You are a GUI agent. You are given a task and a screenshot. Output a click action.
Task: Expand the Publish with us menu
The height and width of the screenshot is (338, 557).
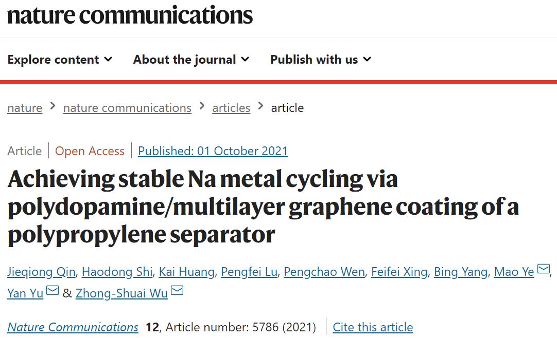coord(320,60)
